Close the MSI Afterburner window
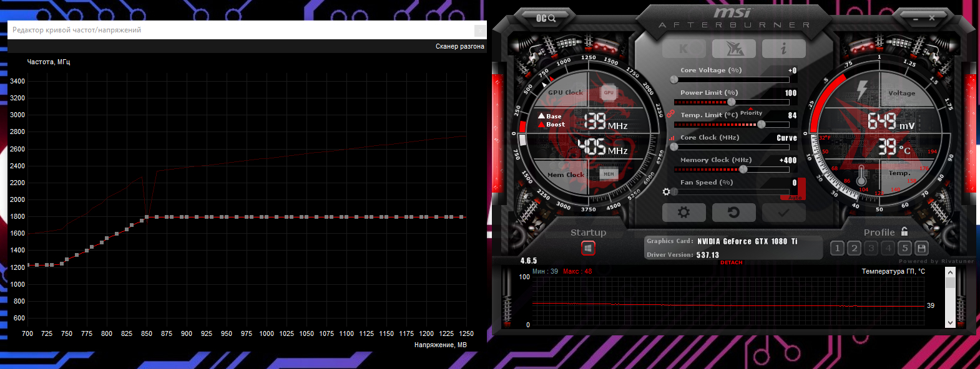 (932, 18)
